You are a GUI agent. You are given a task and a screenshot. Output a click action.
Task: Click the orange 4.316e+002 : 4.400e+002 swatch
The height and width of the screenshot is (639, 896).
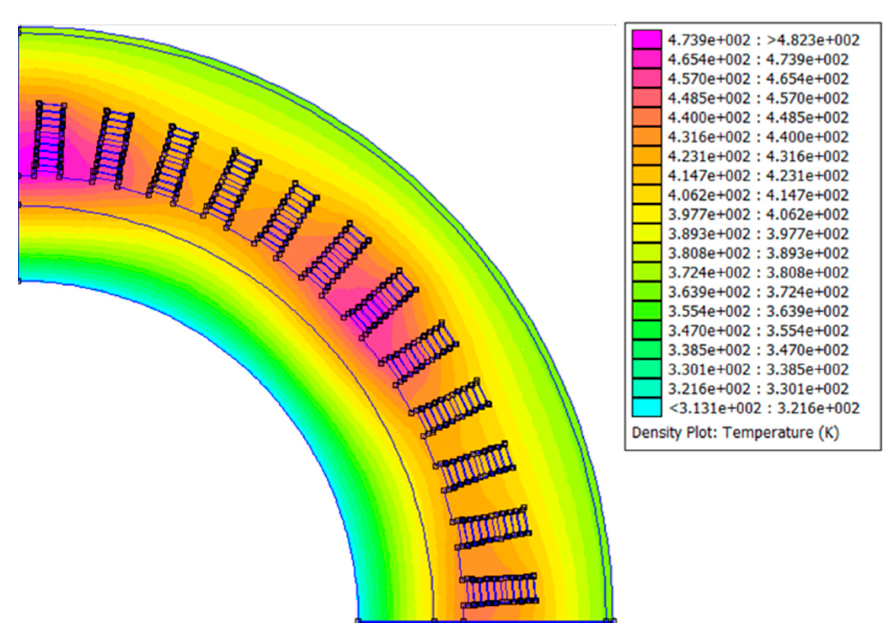pyautogui.click(x=646, y=137)
